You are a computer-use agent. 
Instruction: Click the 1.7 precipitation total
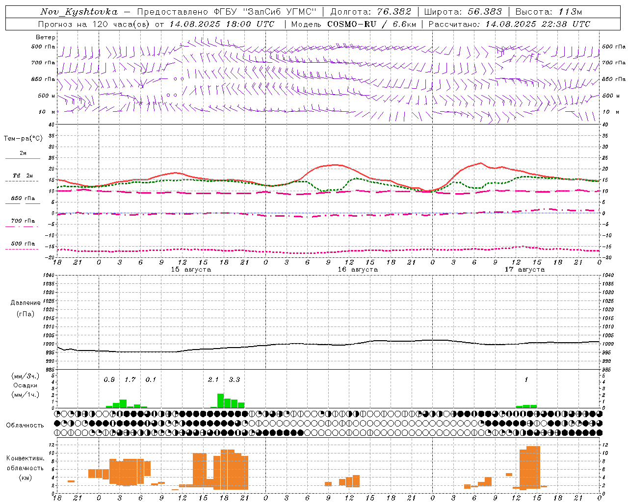[130, 380]
